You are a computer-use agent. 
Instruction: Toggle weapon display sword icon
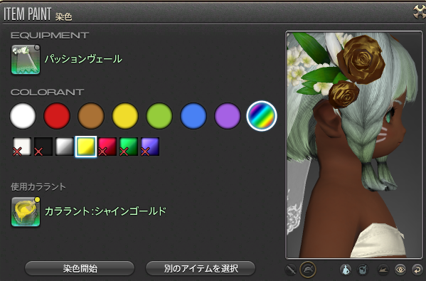291,270
